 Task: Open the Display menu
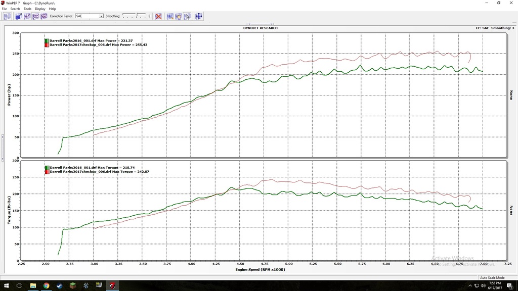pyautogui.click(x=39, y=8)
